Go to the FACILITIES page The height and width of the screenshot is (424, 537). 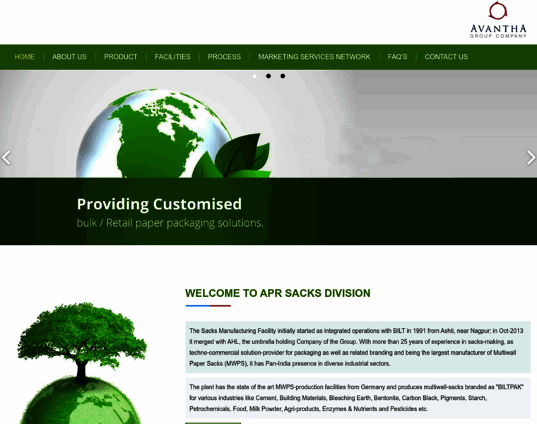click(172, 57)
